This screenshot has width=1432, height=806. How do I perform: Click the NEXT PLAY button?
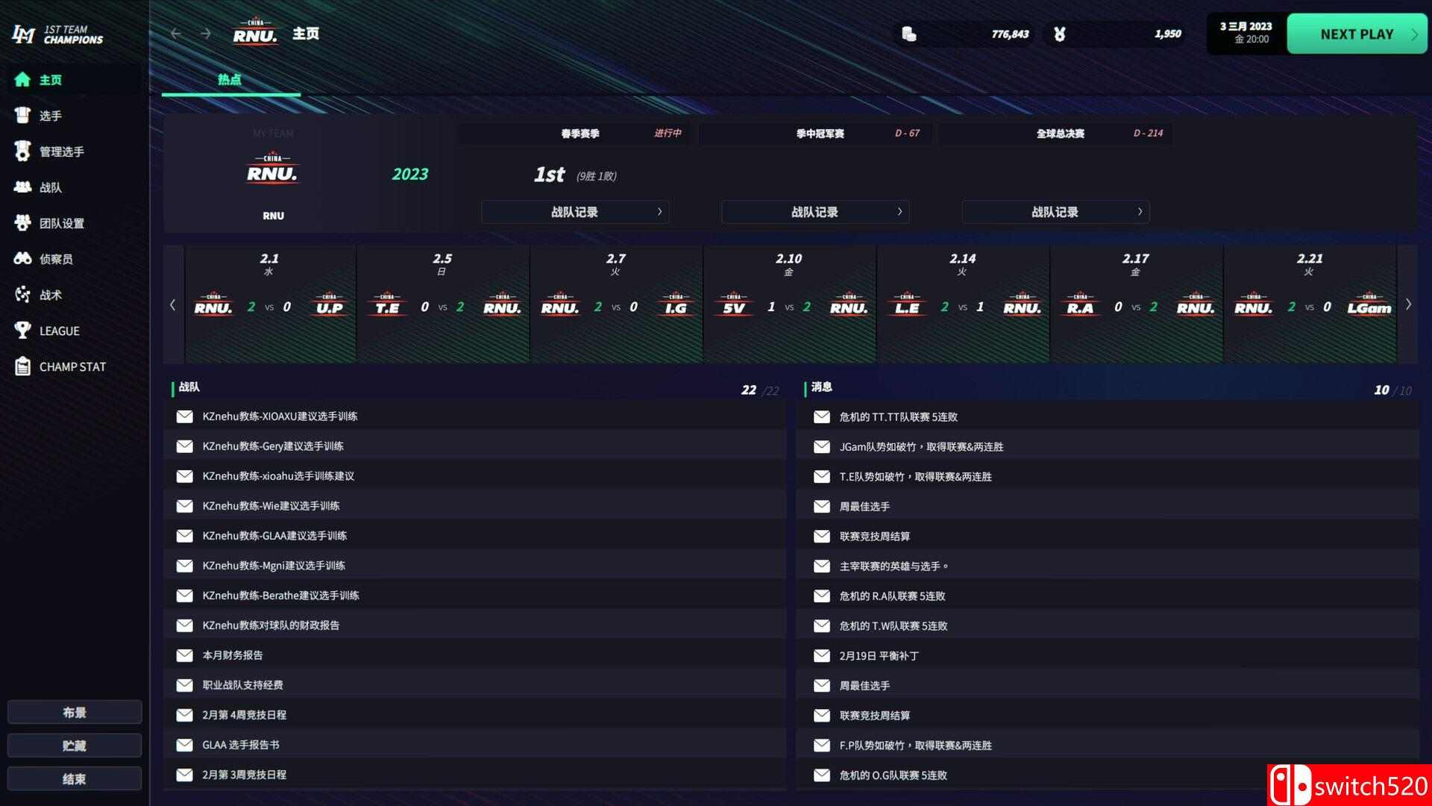tap(1357, 34)
